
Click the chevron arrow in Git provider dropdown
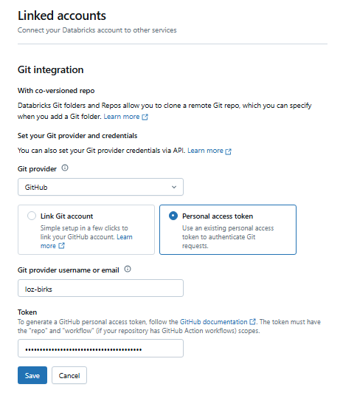click(x=174, y=187)
